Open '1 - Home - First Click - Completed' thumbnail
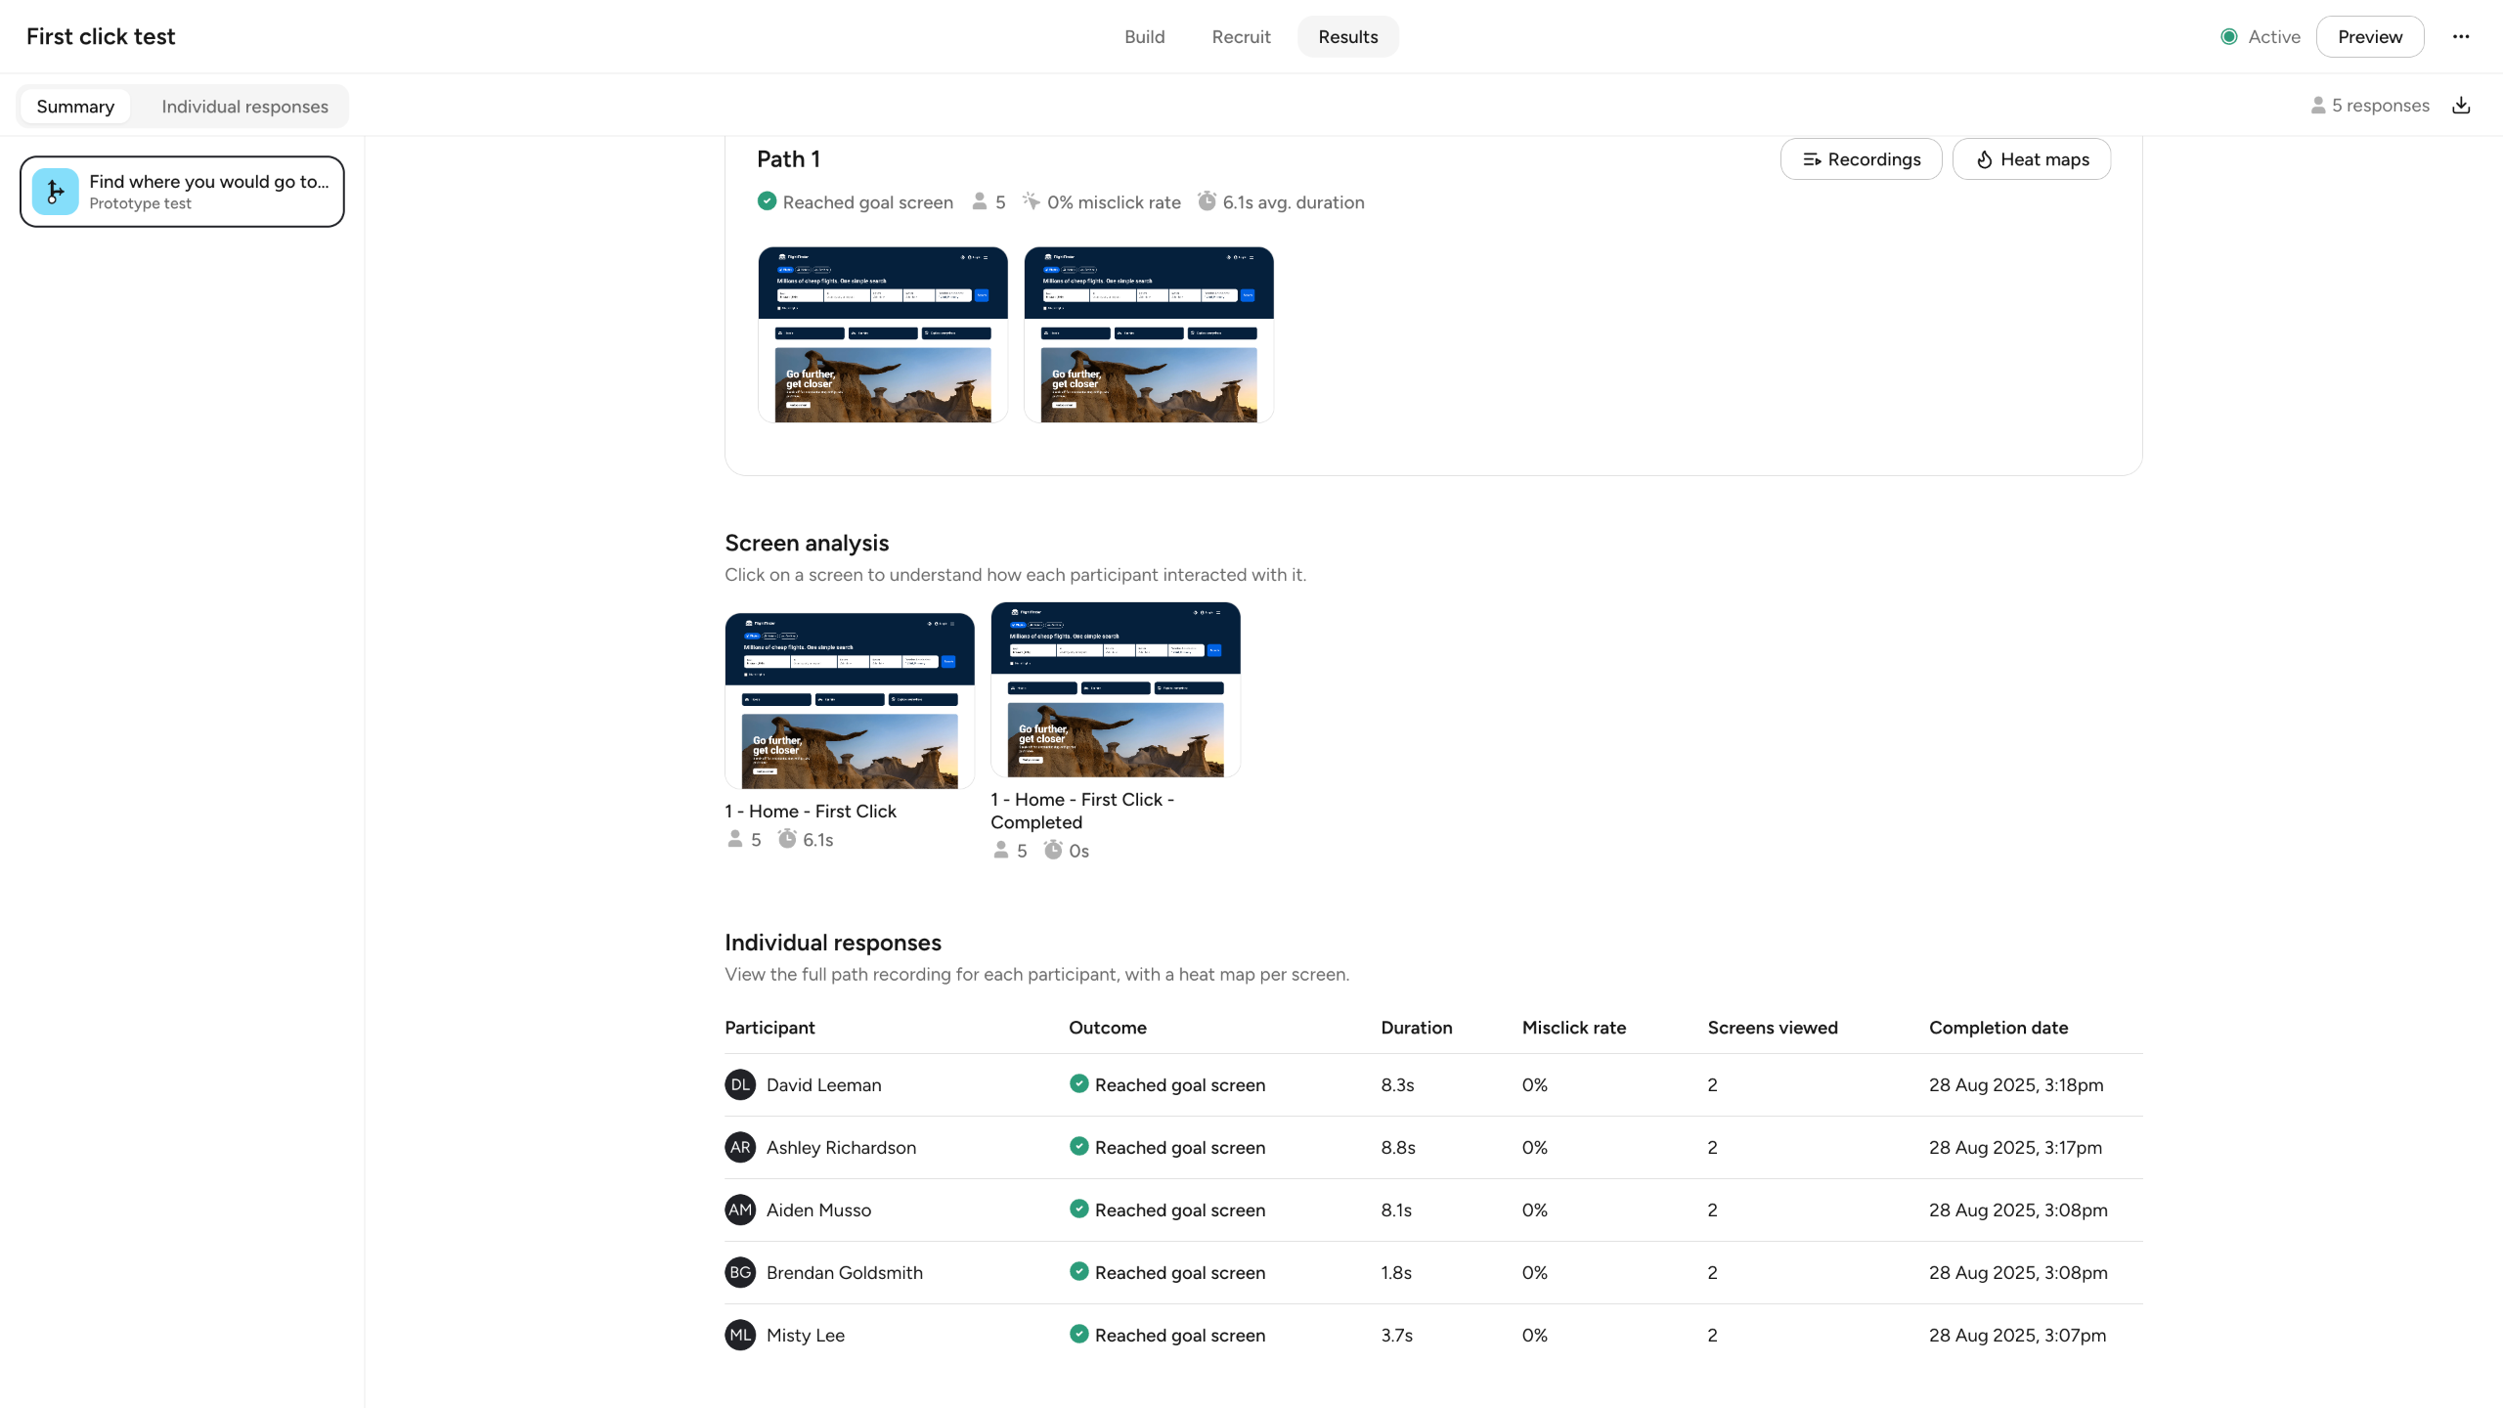 [x=1115, y=689]
